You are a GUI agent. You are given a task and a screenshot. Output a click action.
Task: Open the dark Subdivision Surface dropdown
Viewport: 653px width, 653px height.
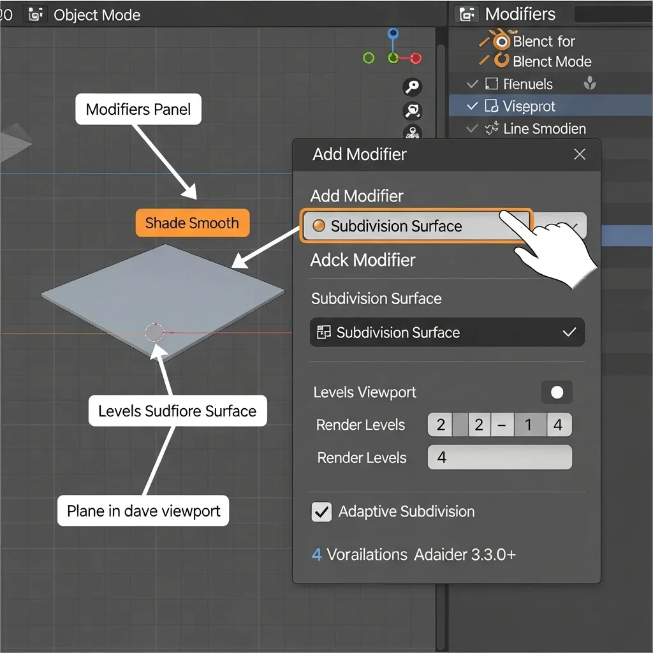point(447,332)
